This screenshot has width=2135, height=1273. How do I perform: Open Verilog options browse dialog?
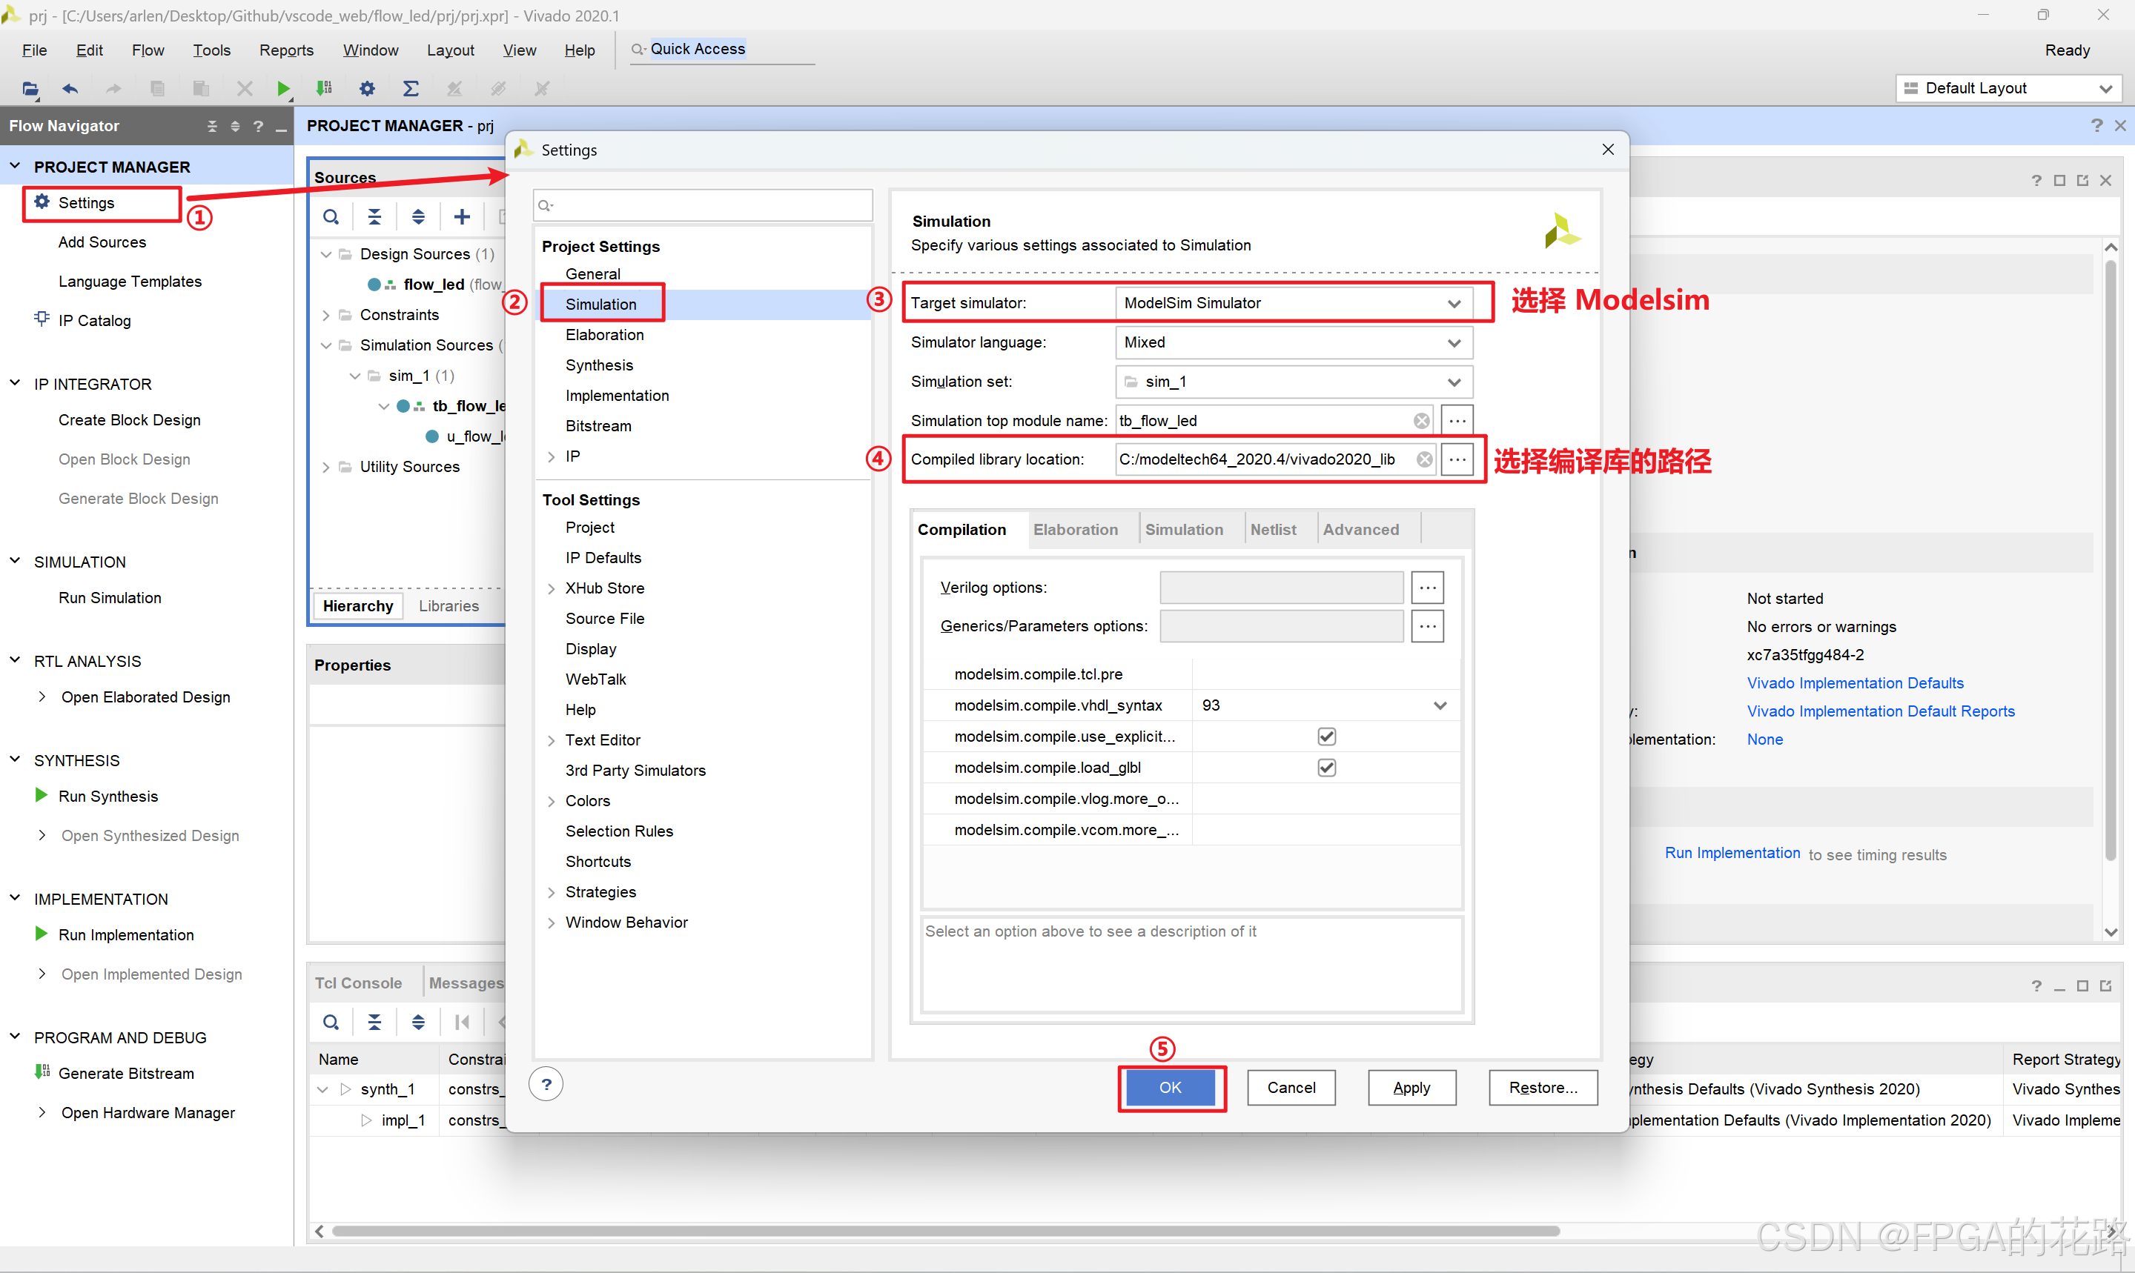point(1427,588)
